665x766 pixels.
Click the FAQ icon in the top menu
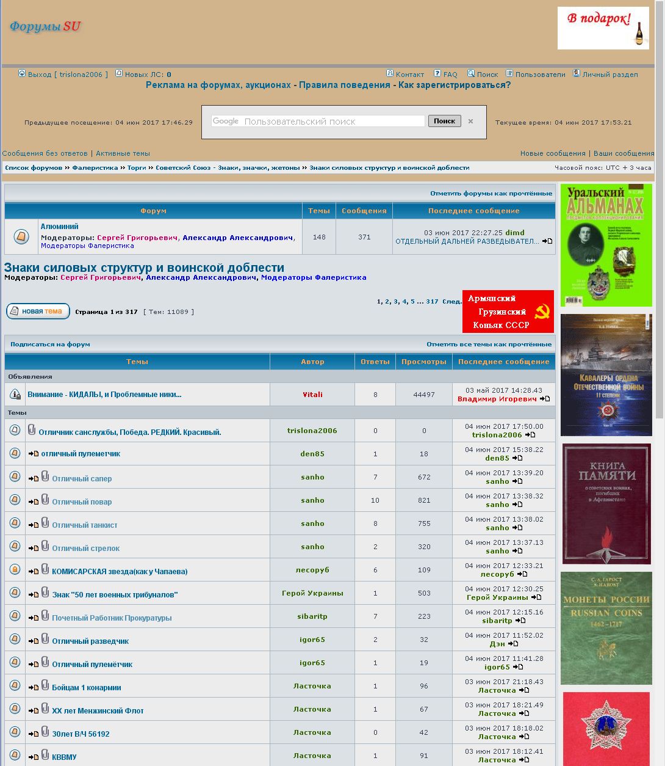[x=437, y=74]
